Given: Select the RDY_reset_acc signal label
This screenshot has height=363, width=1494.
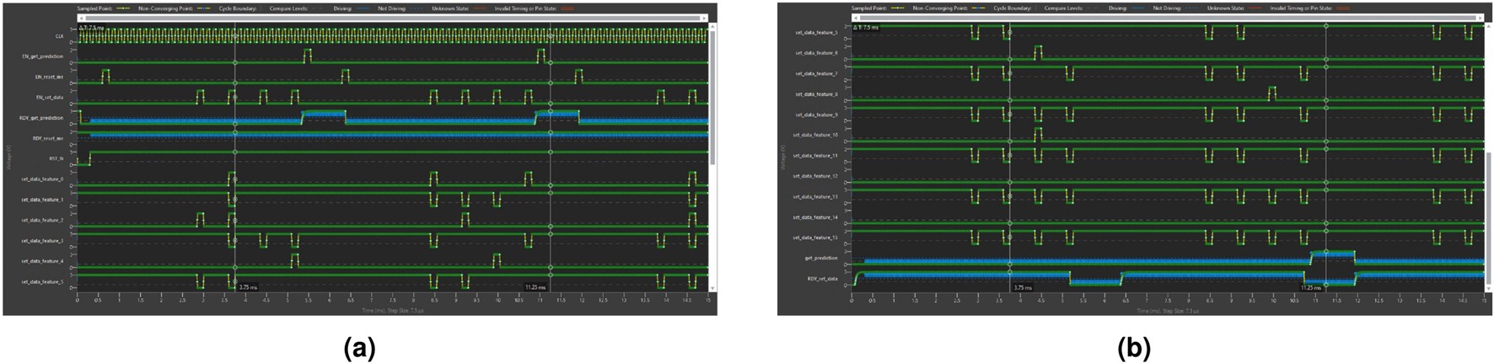Looking at the screenshot, I should [48, 138].
